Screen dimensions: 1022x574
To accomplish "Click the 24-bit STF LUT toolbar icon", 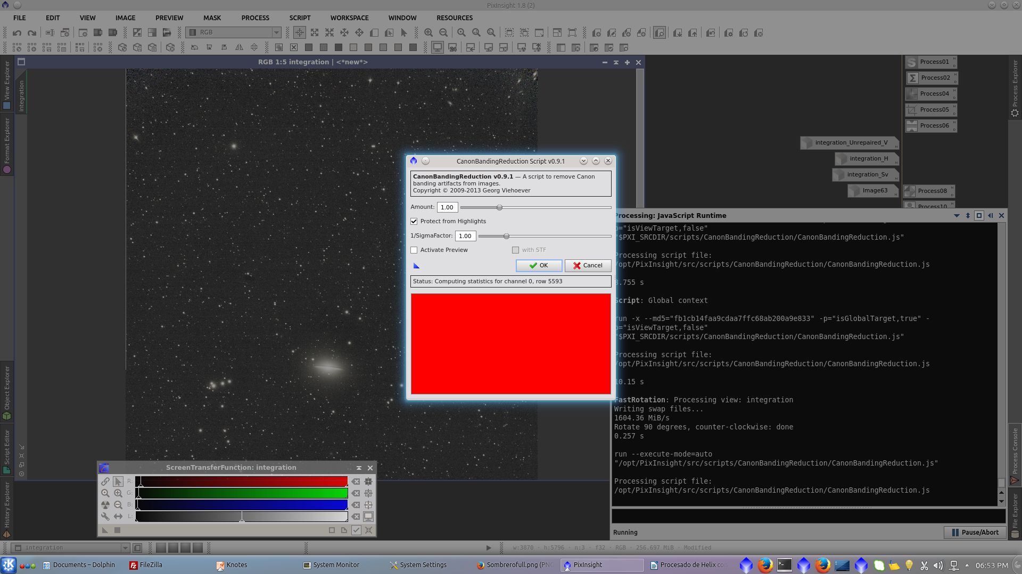I will [x=452, y=48].
